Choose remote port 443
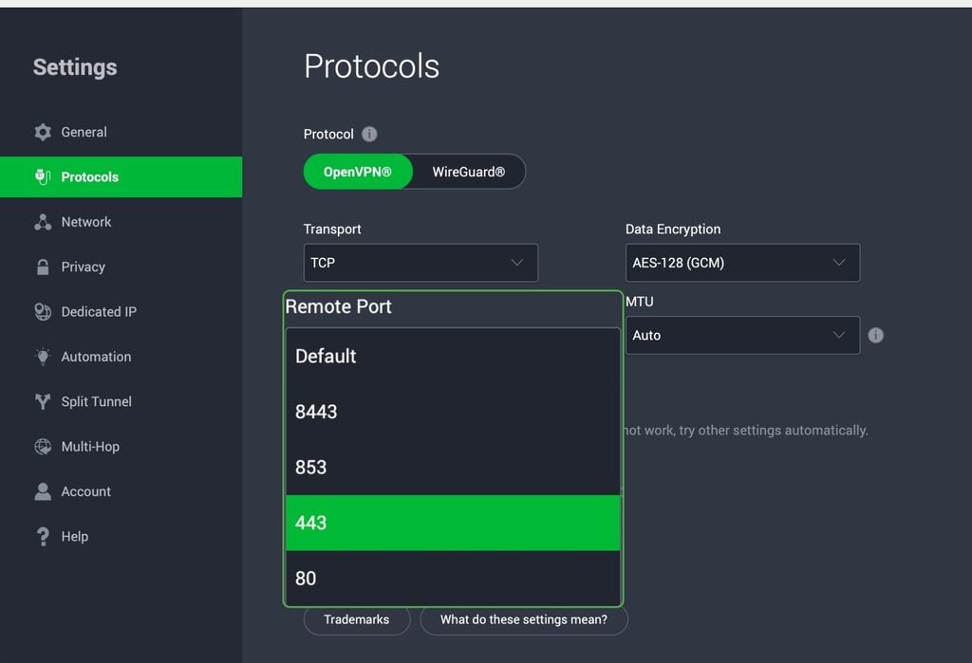The height and width of the screenshot is (663, 972). click(453, 523)
